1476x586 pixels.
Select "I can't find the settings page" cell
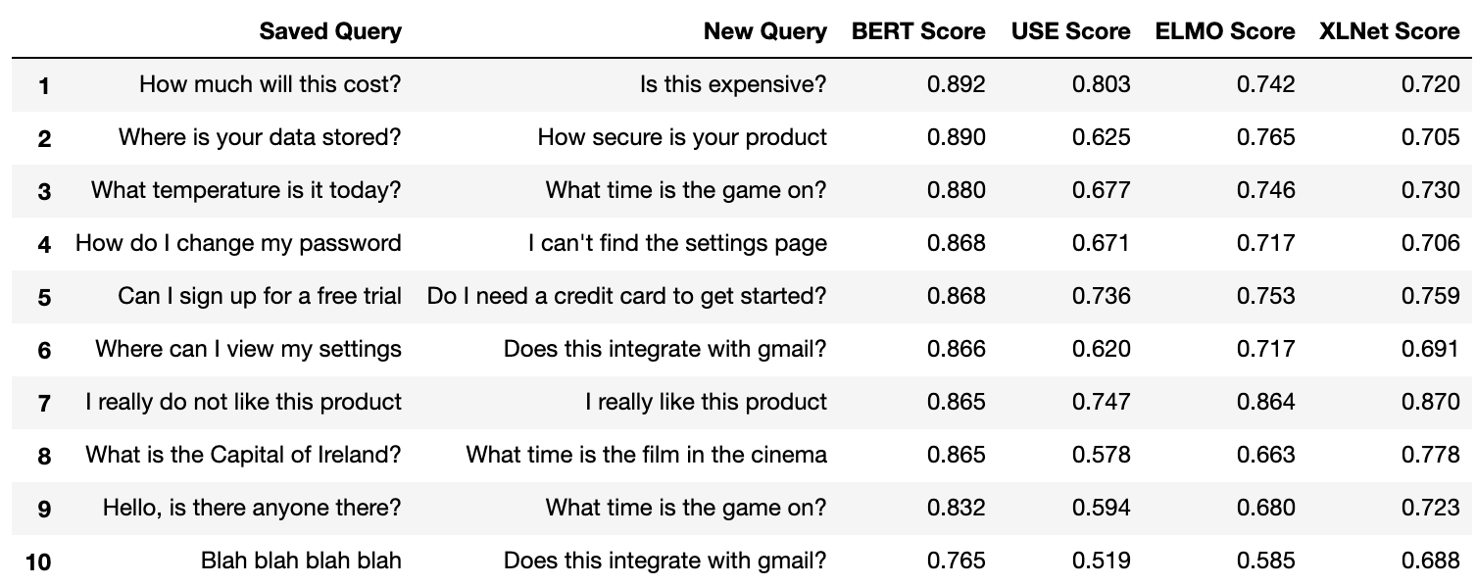tap(677, 243)
